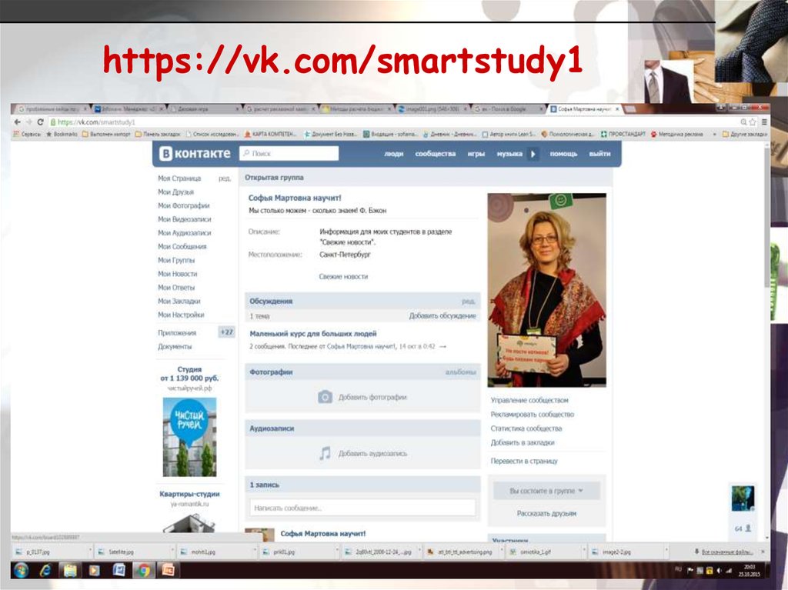Screen dimensions: 788x590
Task: Click Рассказать друзьям
Action: 547,514
